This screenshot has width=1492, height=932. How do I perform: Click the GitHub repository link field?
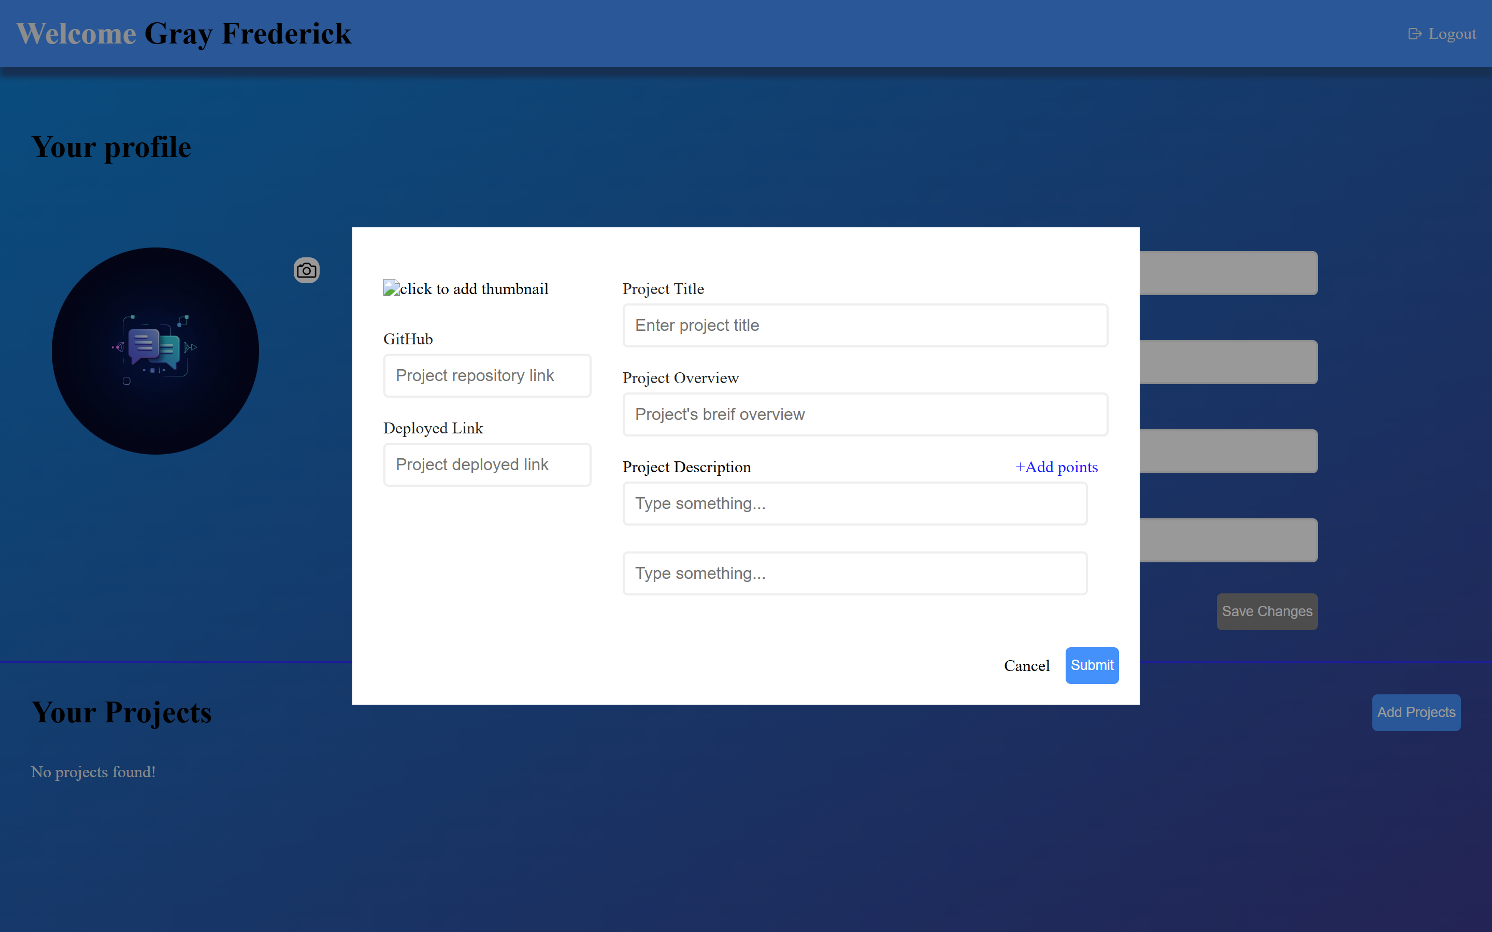tap(487, 375)
